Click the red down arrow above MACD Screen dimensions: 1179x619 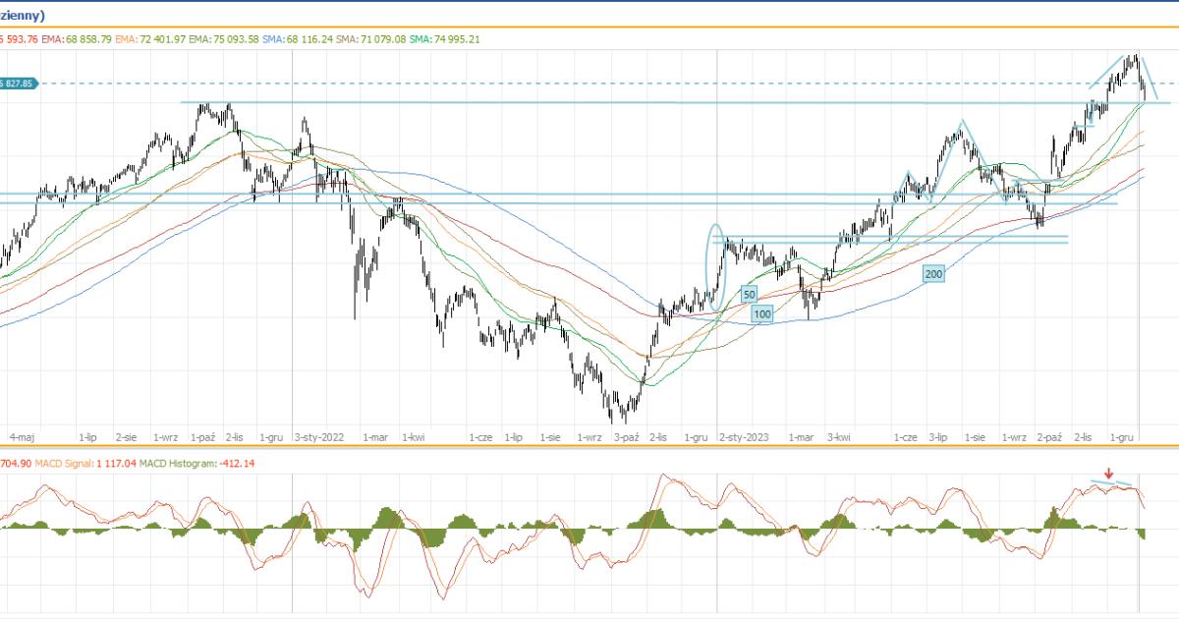[1109, 474]
